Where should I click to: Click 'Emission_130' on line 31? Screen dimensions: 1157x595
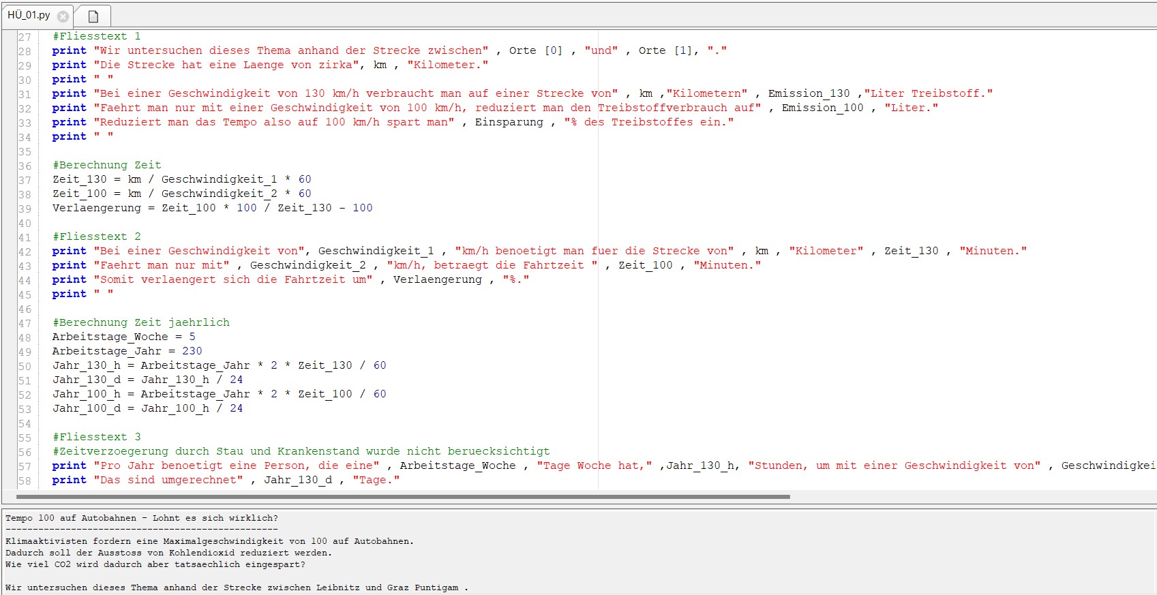coord(809,93)
